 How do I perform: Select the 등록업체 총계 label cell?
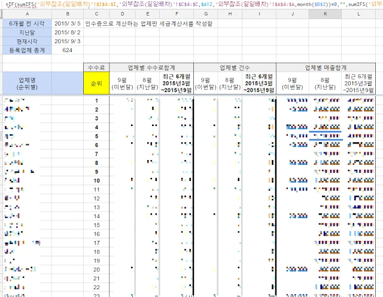coord(27,50)
